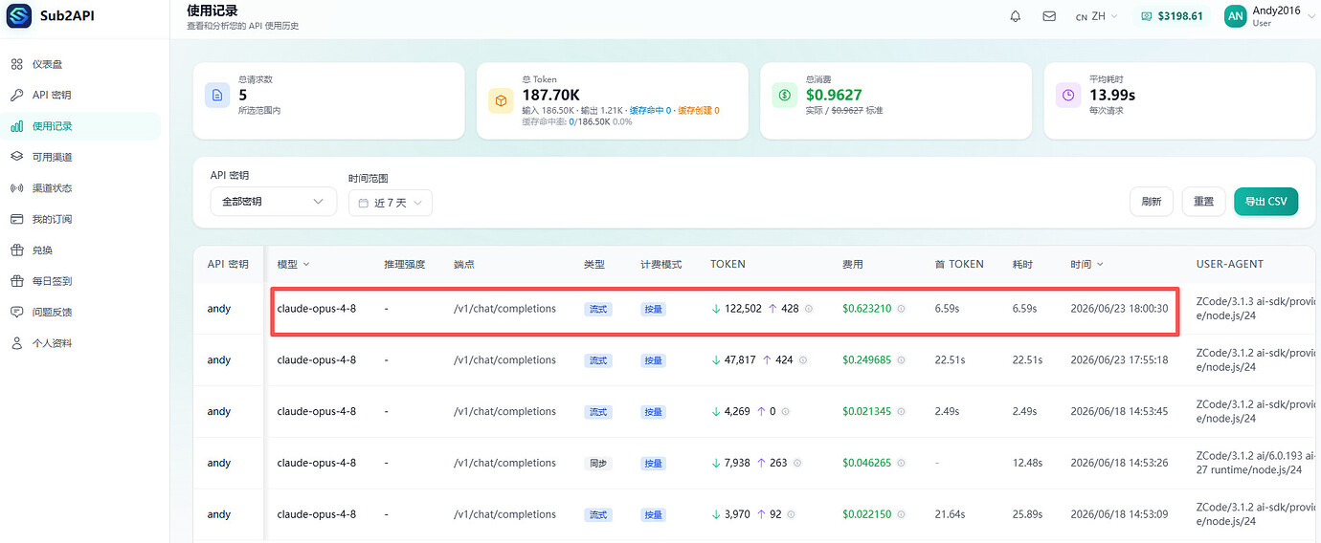
Task: Click the 22.51s first token value
Action: [950, 360]
